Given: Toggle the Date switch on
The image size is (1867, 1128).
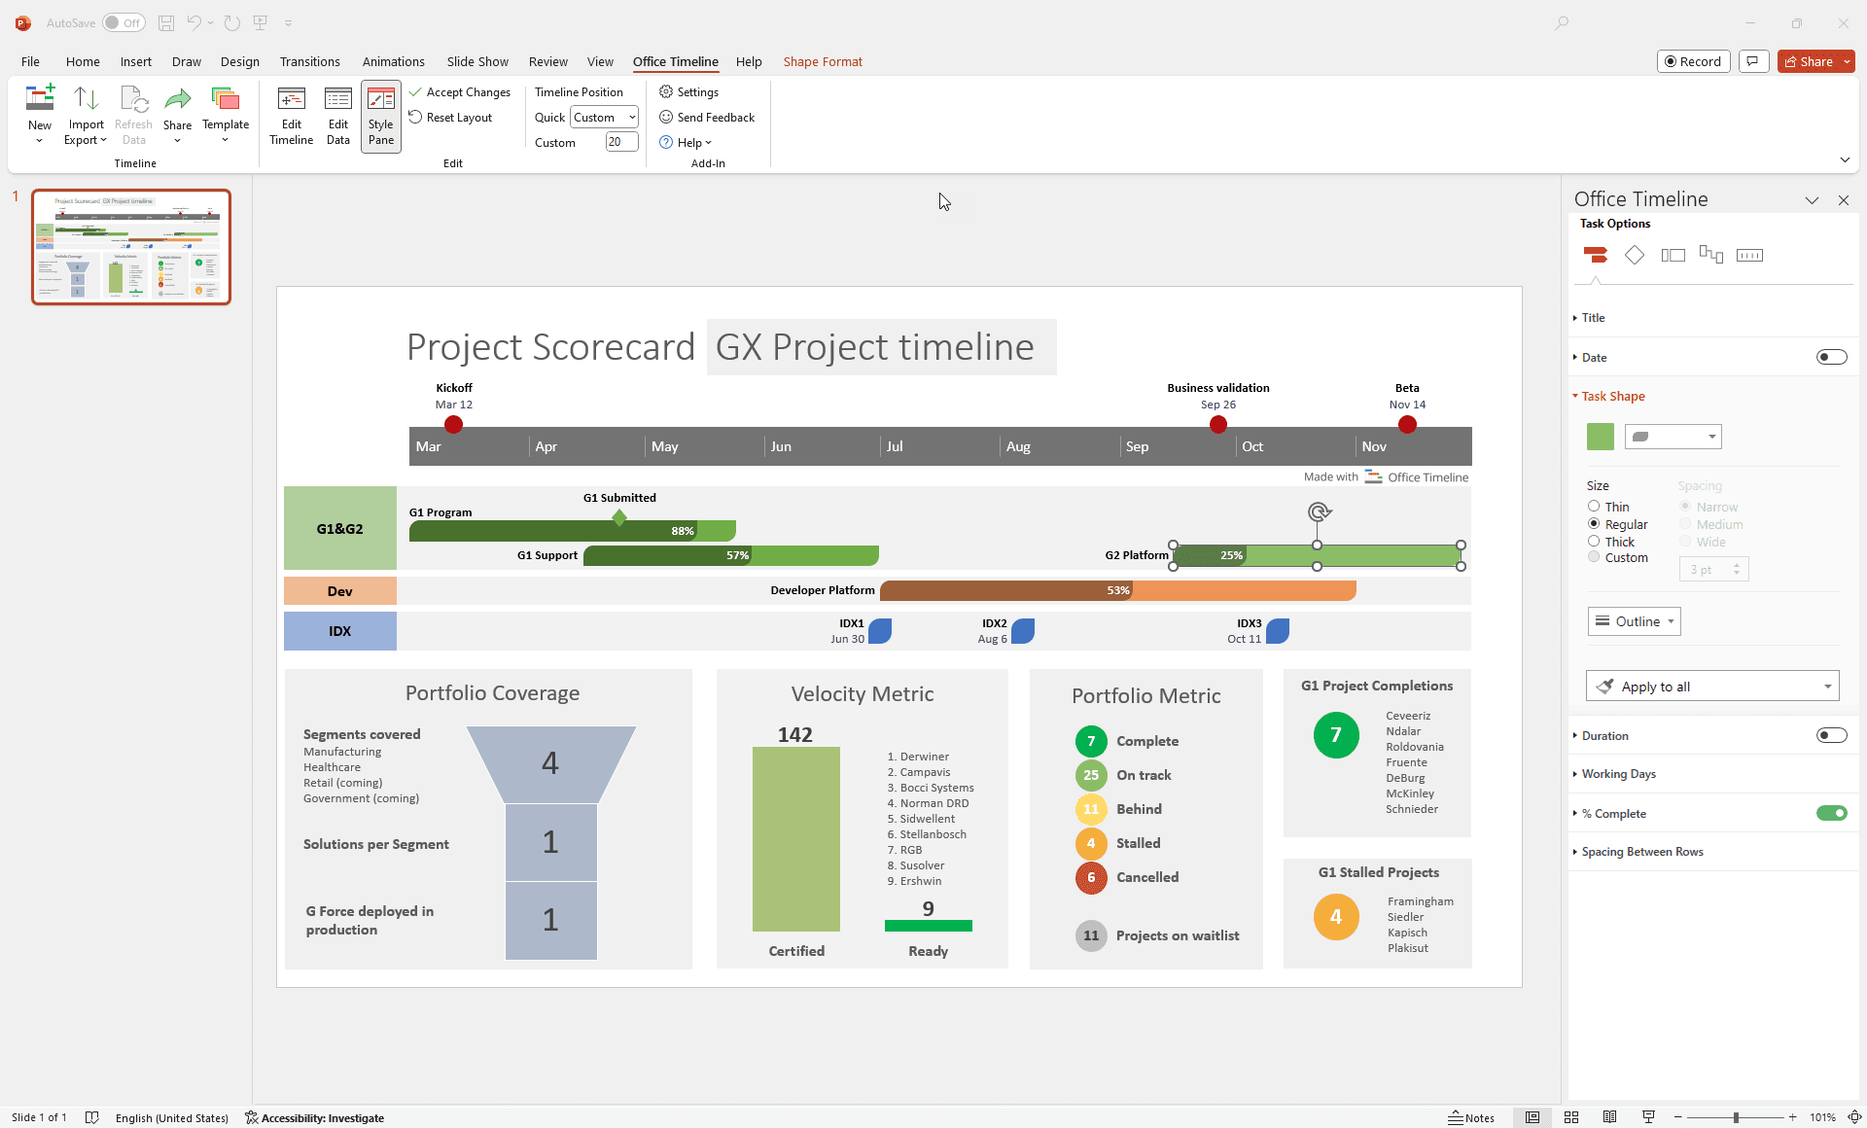Looking at the screenshot, I should [x=1832, y=357].
